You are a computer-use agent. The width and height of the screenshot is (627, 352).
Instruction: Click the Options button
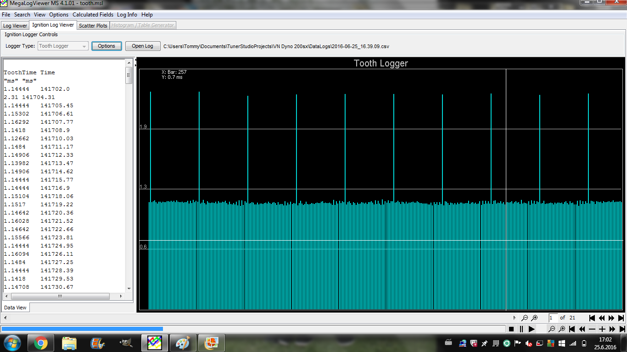(x=106, y=46)
